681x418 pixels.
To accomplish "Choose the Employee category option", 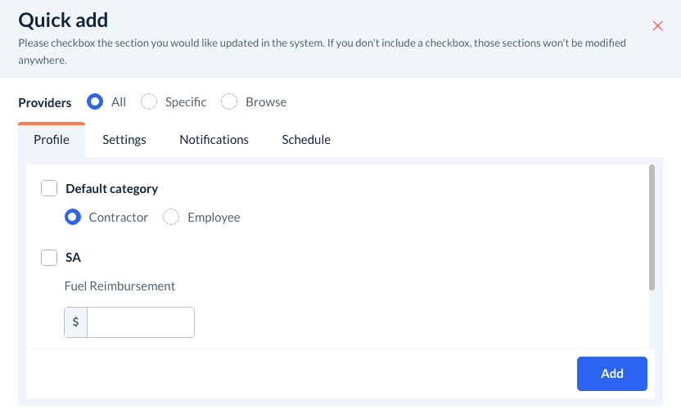I will click(171, 218).
